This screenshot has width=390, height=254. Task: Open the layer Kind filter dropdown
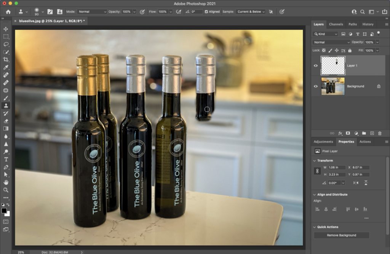pos(325,34)
